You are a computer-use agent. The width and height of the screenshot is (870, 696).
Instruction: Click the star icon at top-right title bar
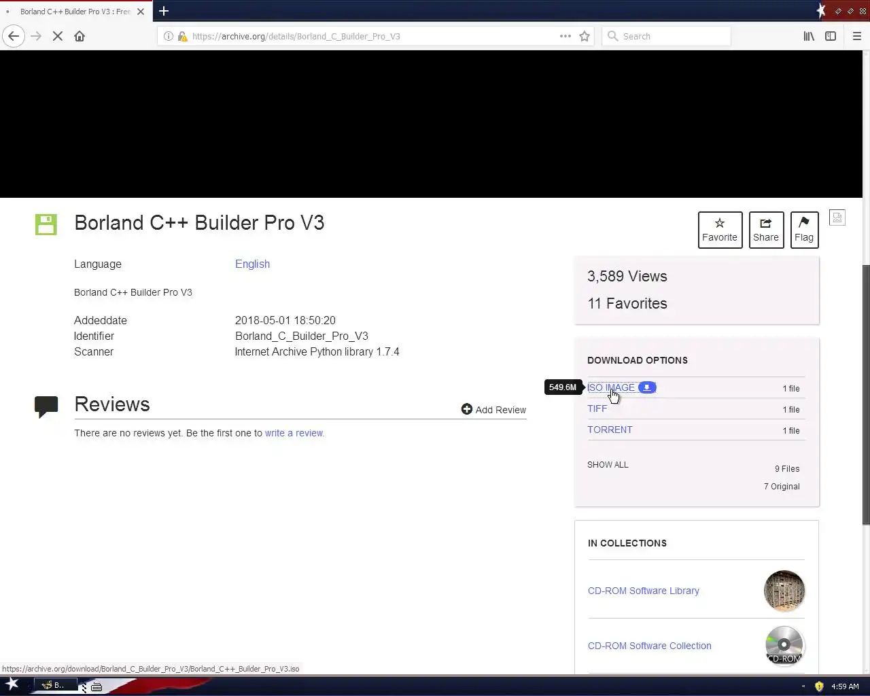tap(821, 11)
